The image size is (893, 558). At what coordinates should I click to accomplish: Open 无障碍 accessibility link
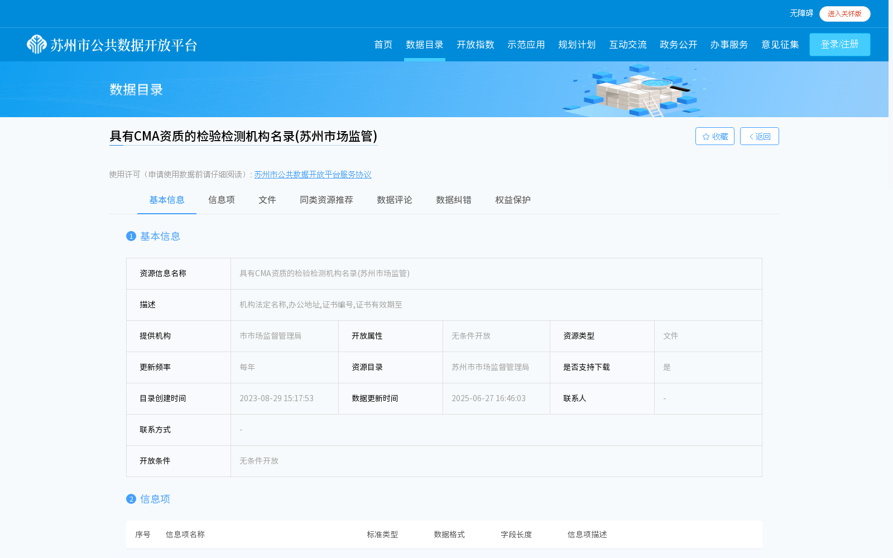[x=801, y=13]
